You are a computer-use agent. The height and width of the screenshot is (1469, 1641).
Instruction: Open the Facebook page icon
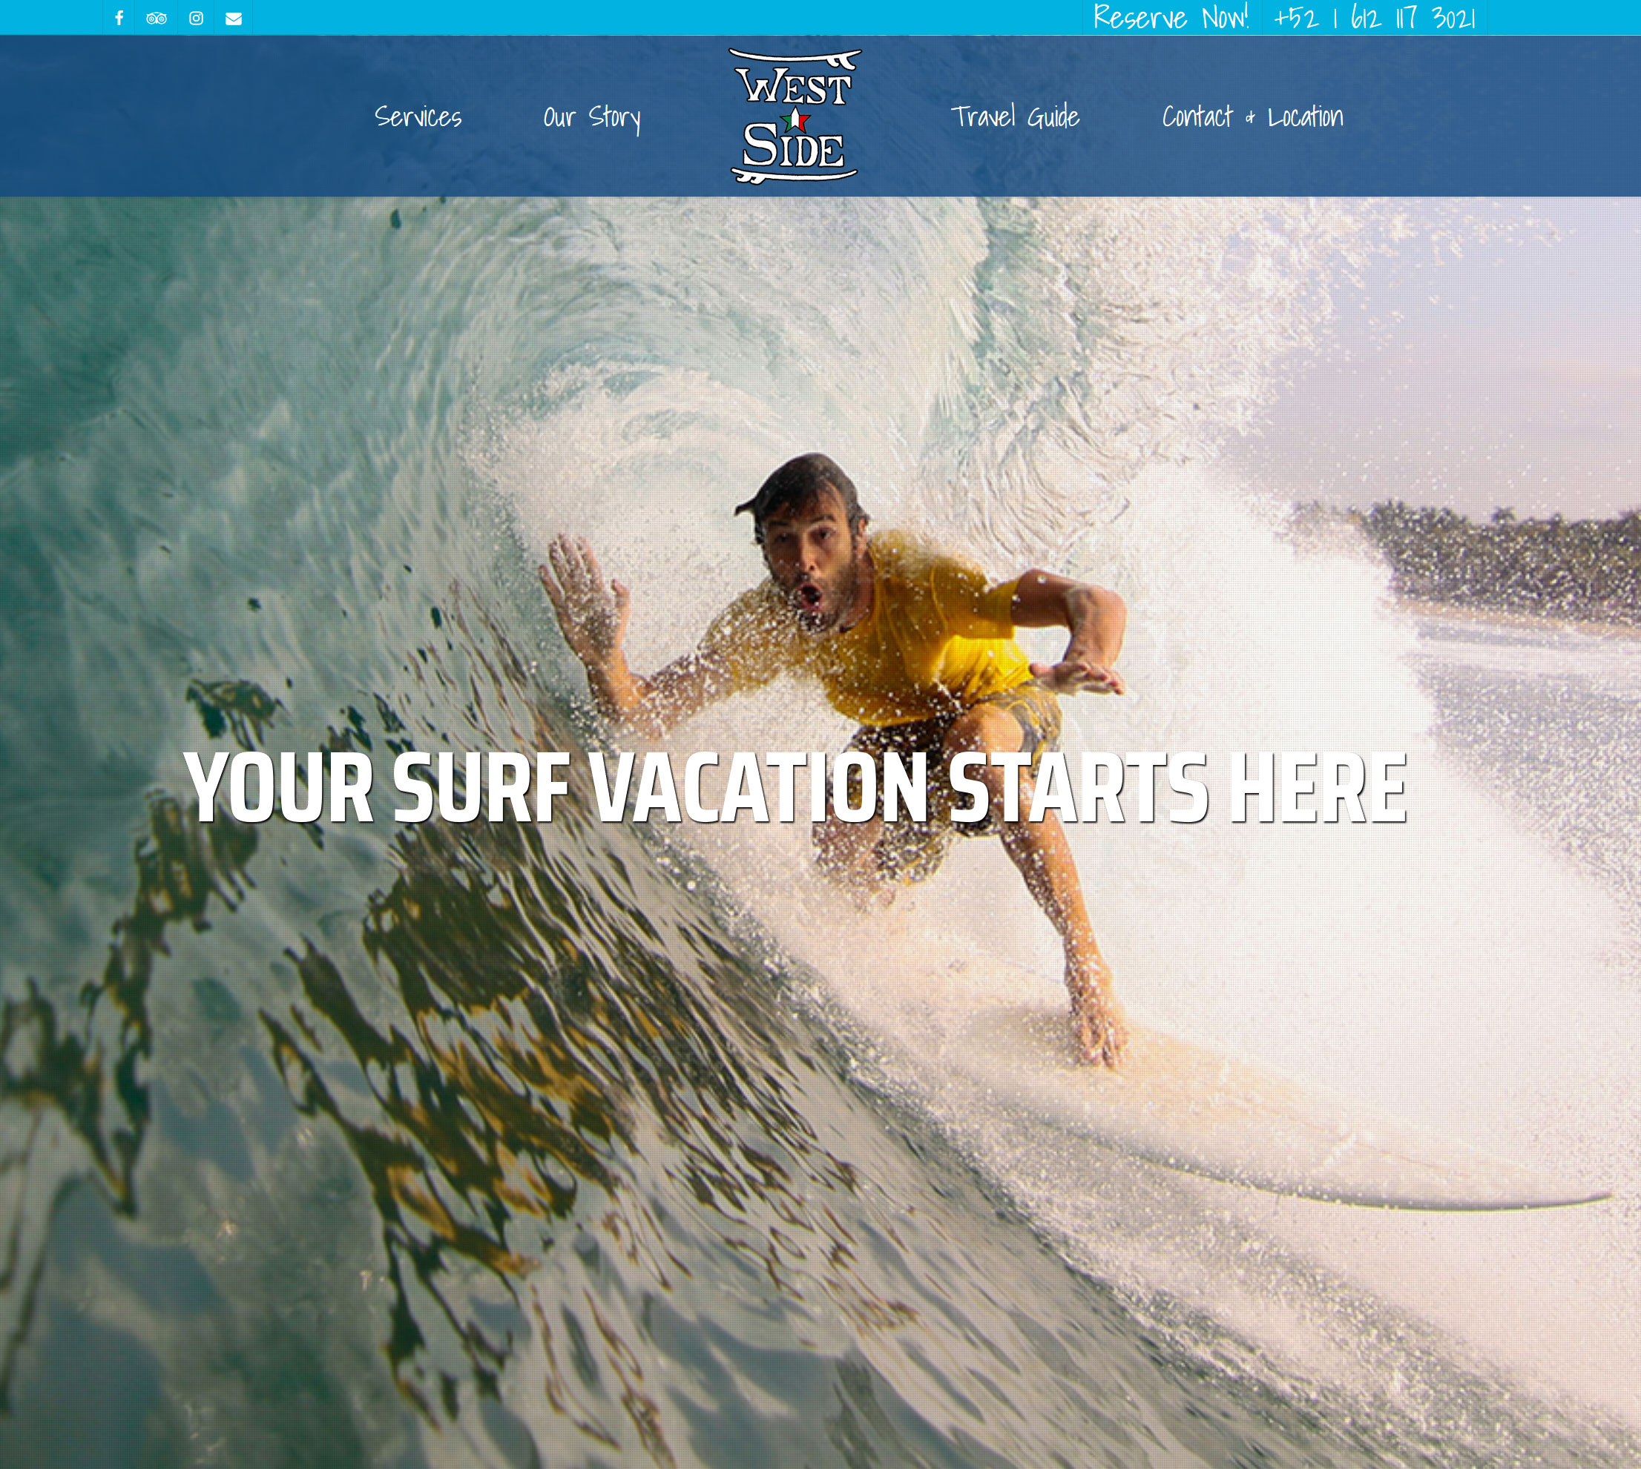pyautogui.click(x=119, y=18)
